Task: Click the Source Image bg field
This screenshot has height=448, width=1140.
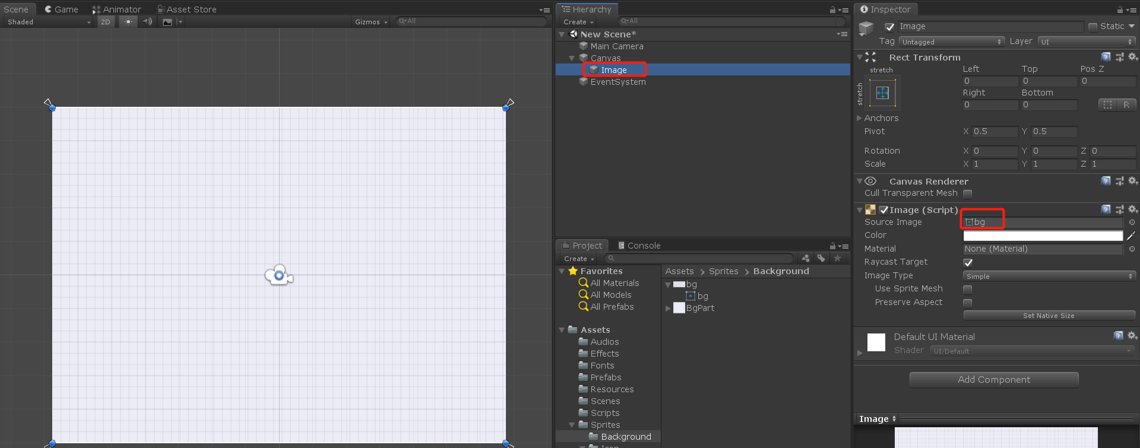Action: 1043,222
